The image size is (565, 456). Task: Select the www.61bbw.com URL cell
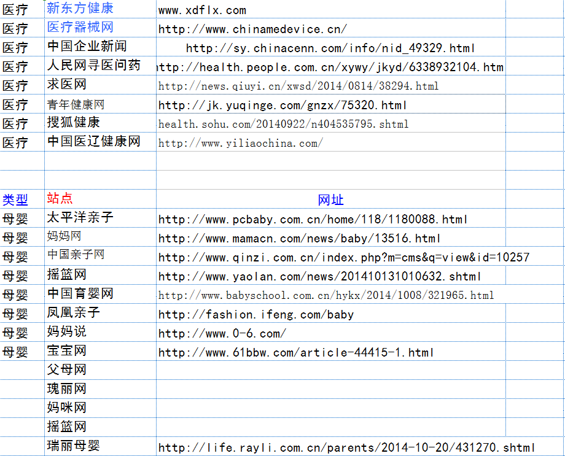(x=331, y=352)
